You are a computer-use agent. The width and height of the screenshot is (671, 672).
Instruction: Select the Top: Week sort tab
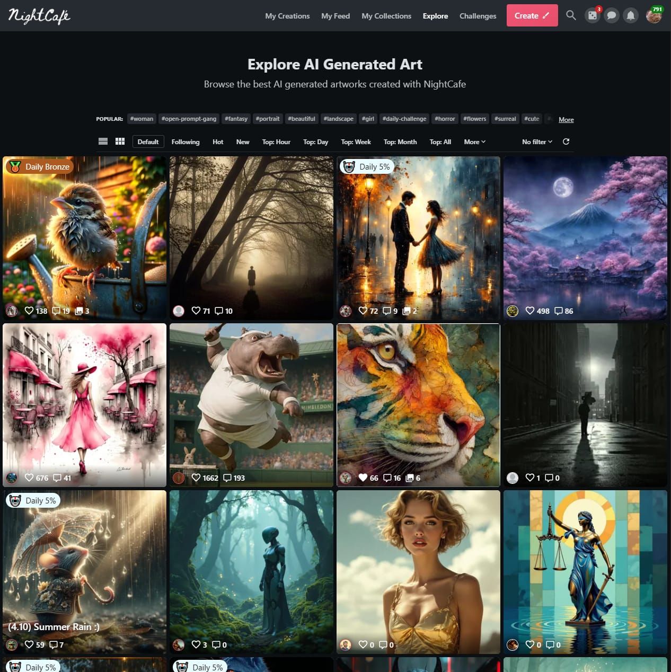click(x=356, y=142)
